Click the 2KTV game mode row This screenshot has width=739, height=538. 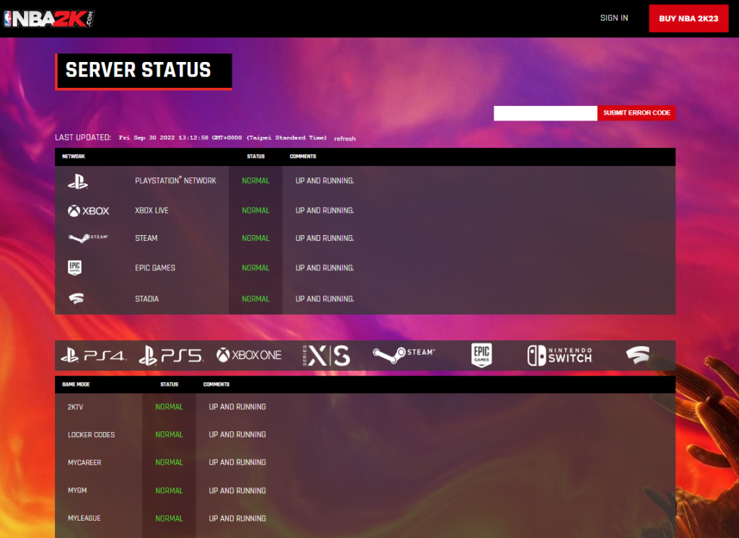(x=364, y=407)
